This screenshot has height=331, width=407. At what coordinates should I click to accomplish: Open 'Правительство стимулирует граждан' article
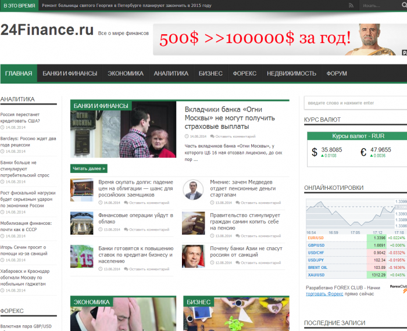coord(245,222)
